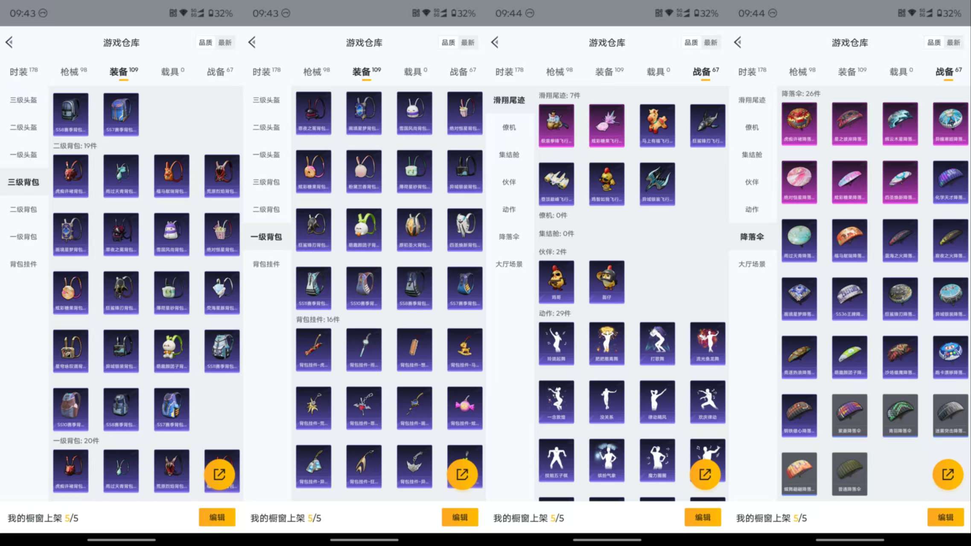Open the 三级背包 sidebar category
971x546 pixels.
point(23,182)
